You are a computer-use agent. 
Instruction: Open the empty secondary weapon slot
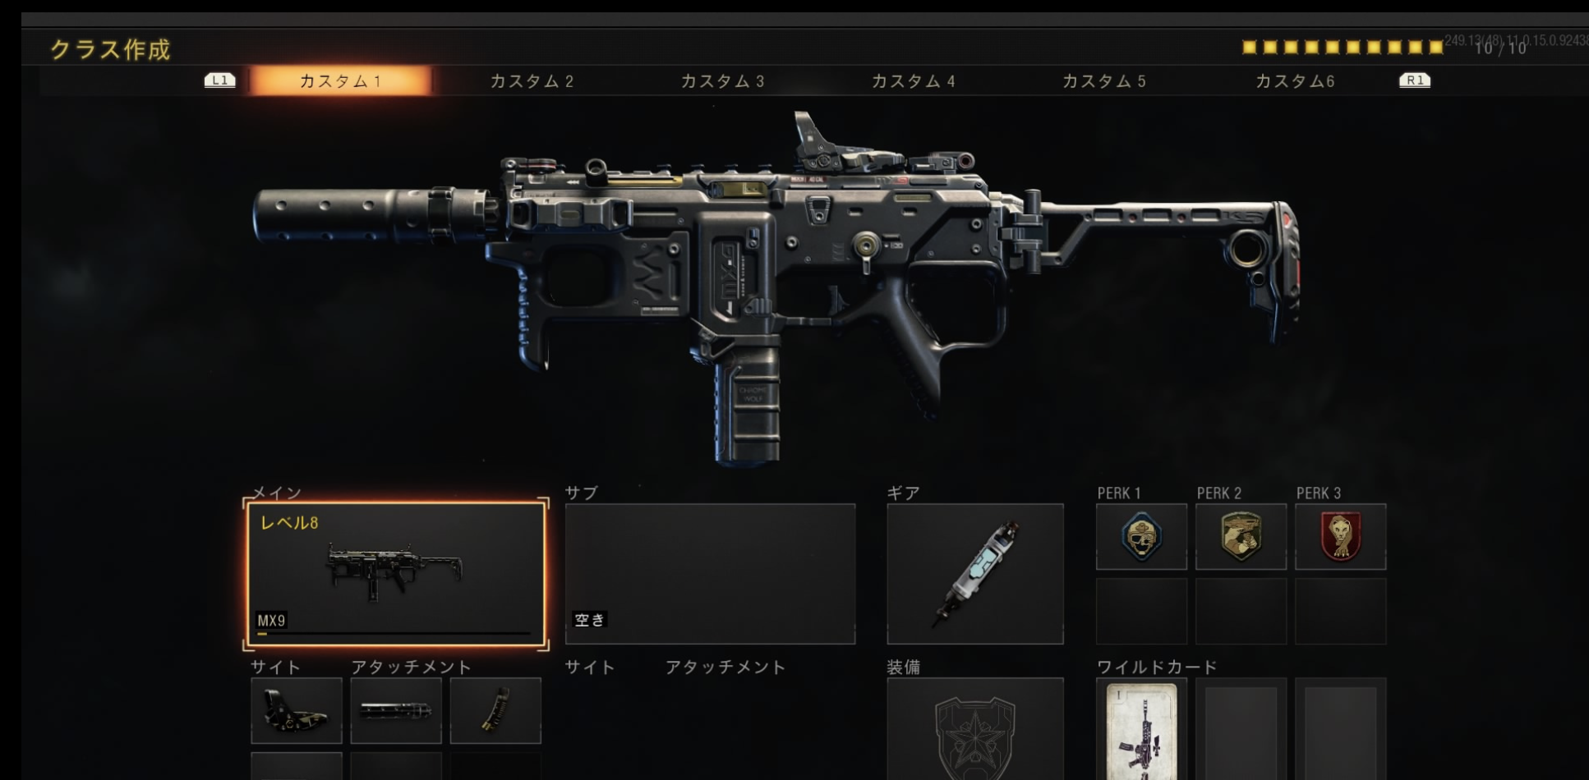pyautogui.click(x=710, y=574)
